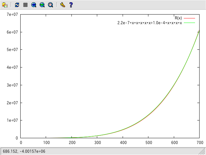Screen dimensions: 206x155
Task: Click the 700 x-axis label
Action: (200, 142)
